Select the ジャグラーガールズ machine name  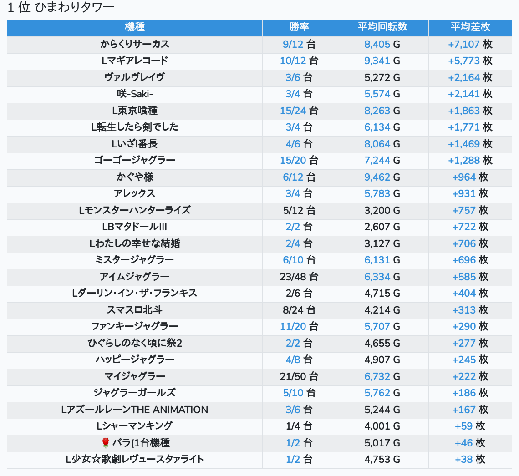[x=135, y=393]
